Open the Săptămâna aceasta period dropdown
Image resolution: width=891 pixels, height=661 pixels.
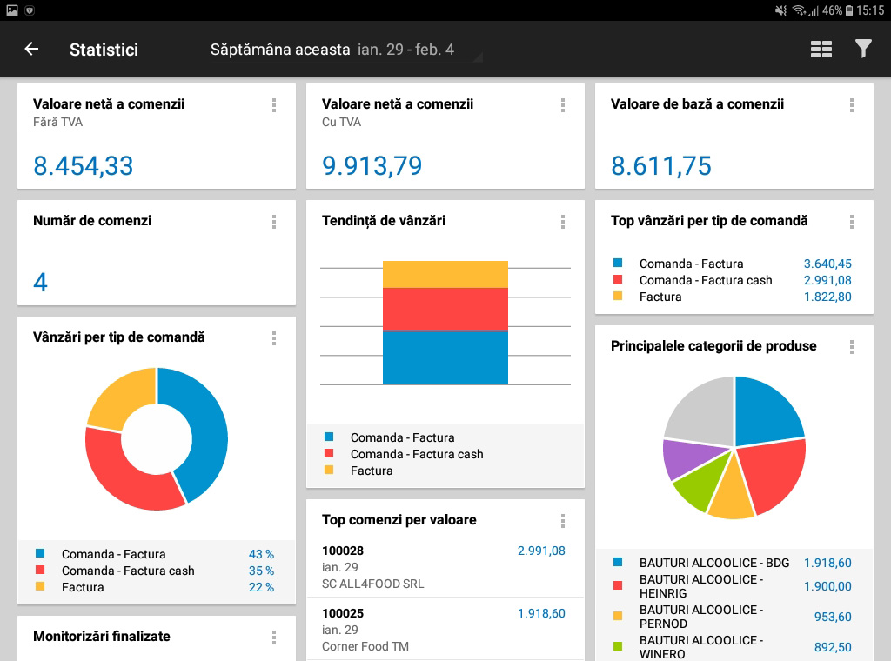point(346,50)
